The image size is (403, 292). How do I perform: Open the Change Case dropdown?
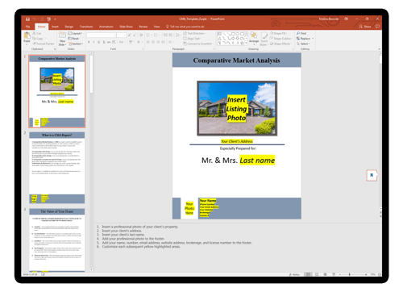122,42
